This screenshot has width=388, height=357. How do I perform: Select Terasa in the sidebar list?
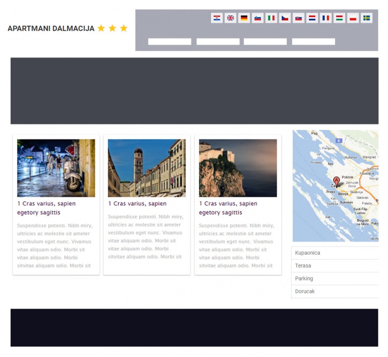[335, 266]
